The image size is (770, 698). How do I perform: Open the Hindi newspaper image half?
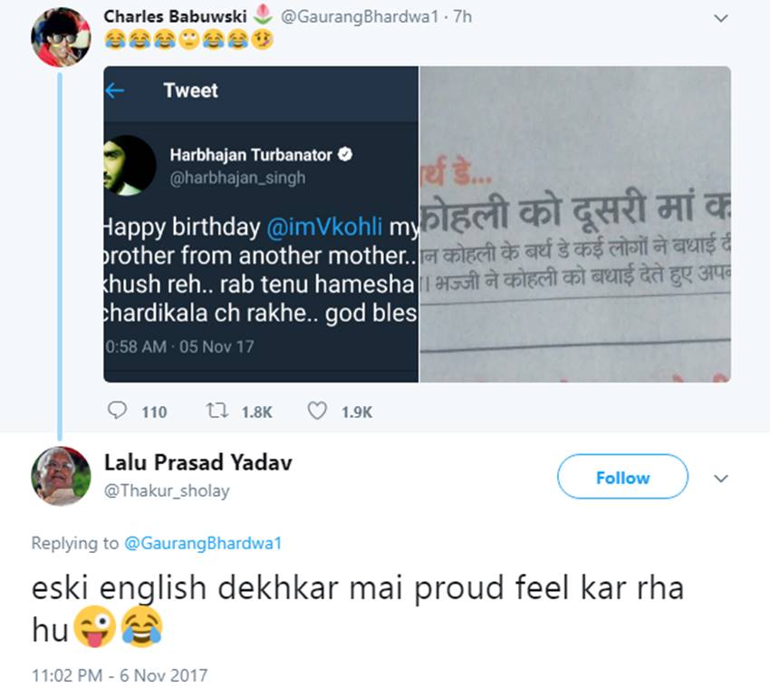[x=575, y=224]
